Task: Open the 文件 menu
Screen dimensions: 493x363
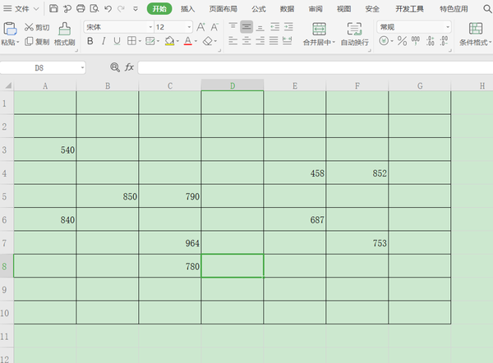Action: 21,9
